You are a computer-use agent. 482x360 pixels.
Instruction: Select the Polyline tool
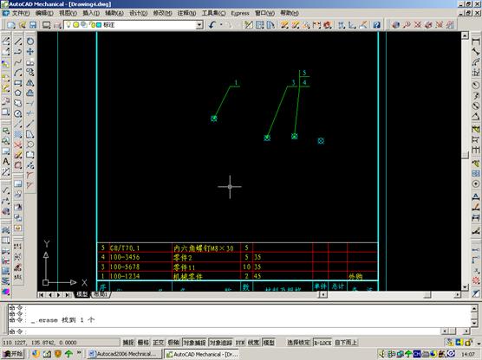coord(18,52)
